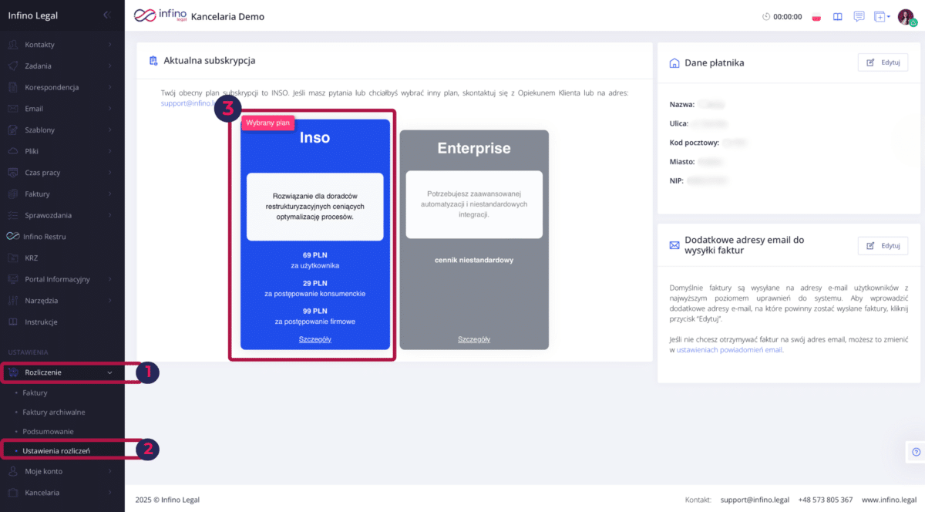Start the 00:00:00 time tracker clock icon
The height and width of the screenshot is (512, 925).
766,16
